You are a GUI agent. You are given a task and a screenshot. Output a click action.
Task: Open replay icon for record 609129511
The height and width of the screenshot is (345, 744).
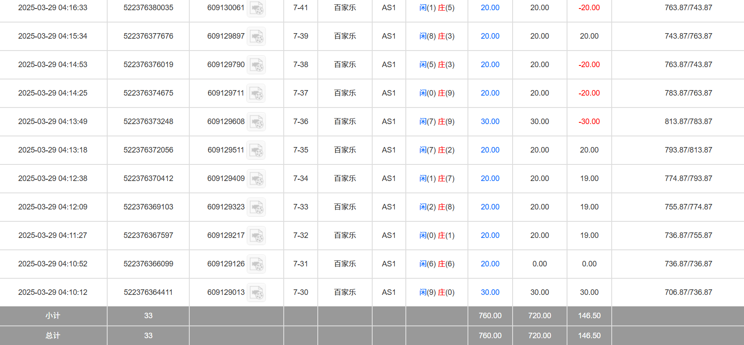[257, 150]
